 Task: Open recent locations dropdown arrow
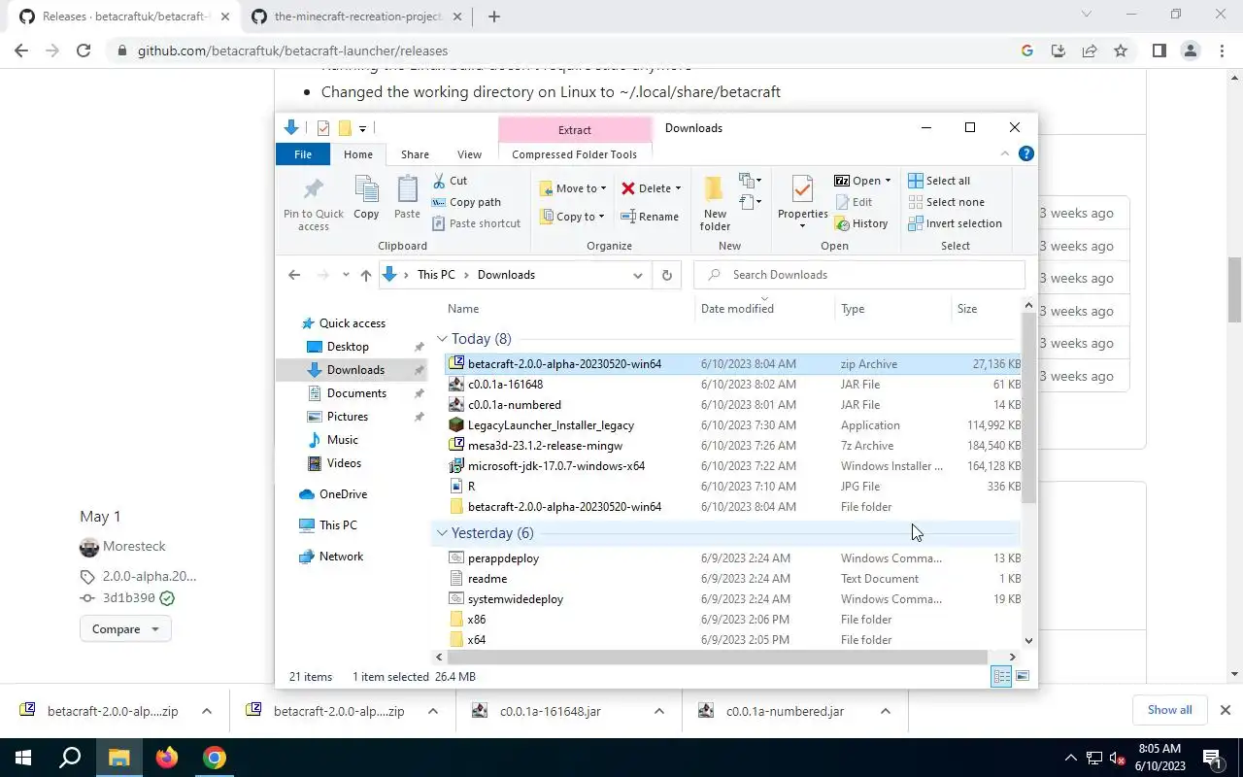345,275
